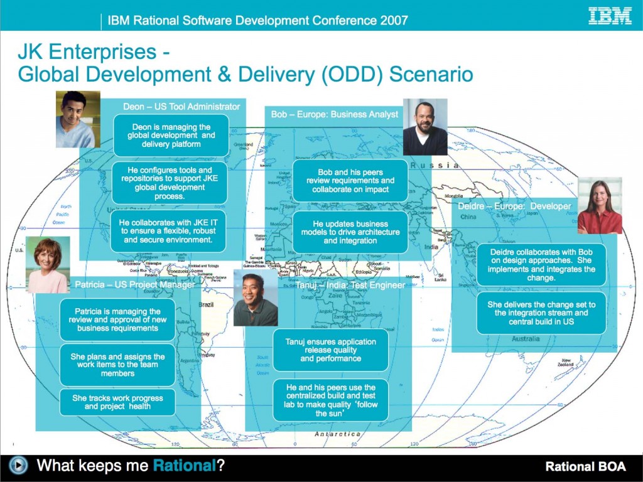Select Patricia's portrait photo
Viewport: 643px width, 482px height.
48,265
